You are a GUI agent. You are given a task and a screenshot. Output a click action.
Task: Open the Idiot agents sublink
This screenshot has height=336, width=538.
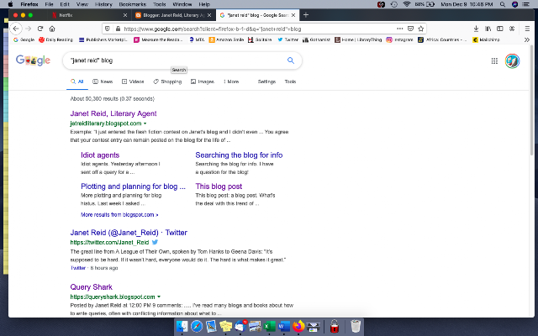(100, 155)
